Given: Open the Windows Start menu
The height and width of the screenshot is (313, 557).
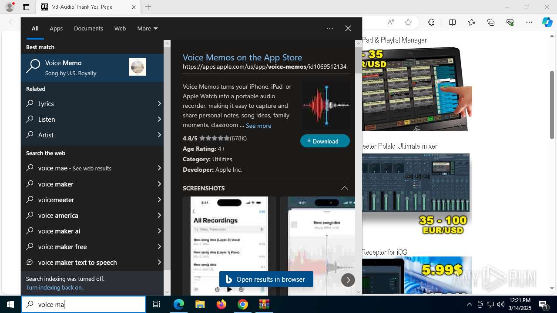Looking at the screenshot, I should coord(10,304).
